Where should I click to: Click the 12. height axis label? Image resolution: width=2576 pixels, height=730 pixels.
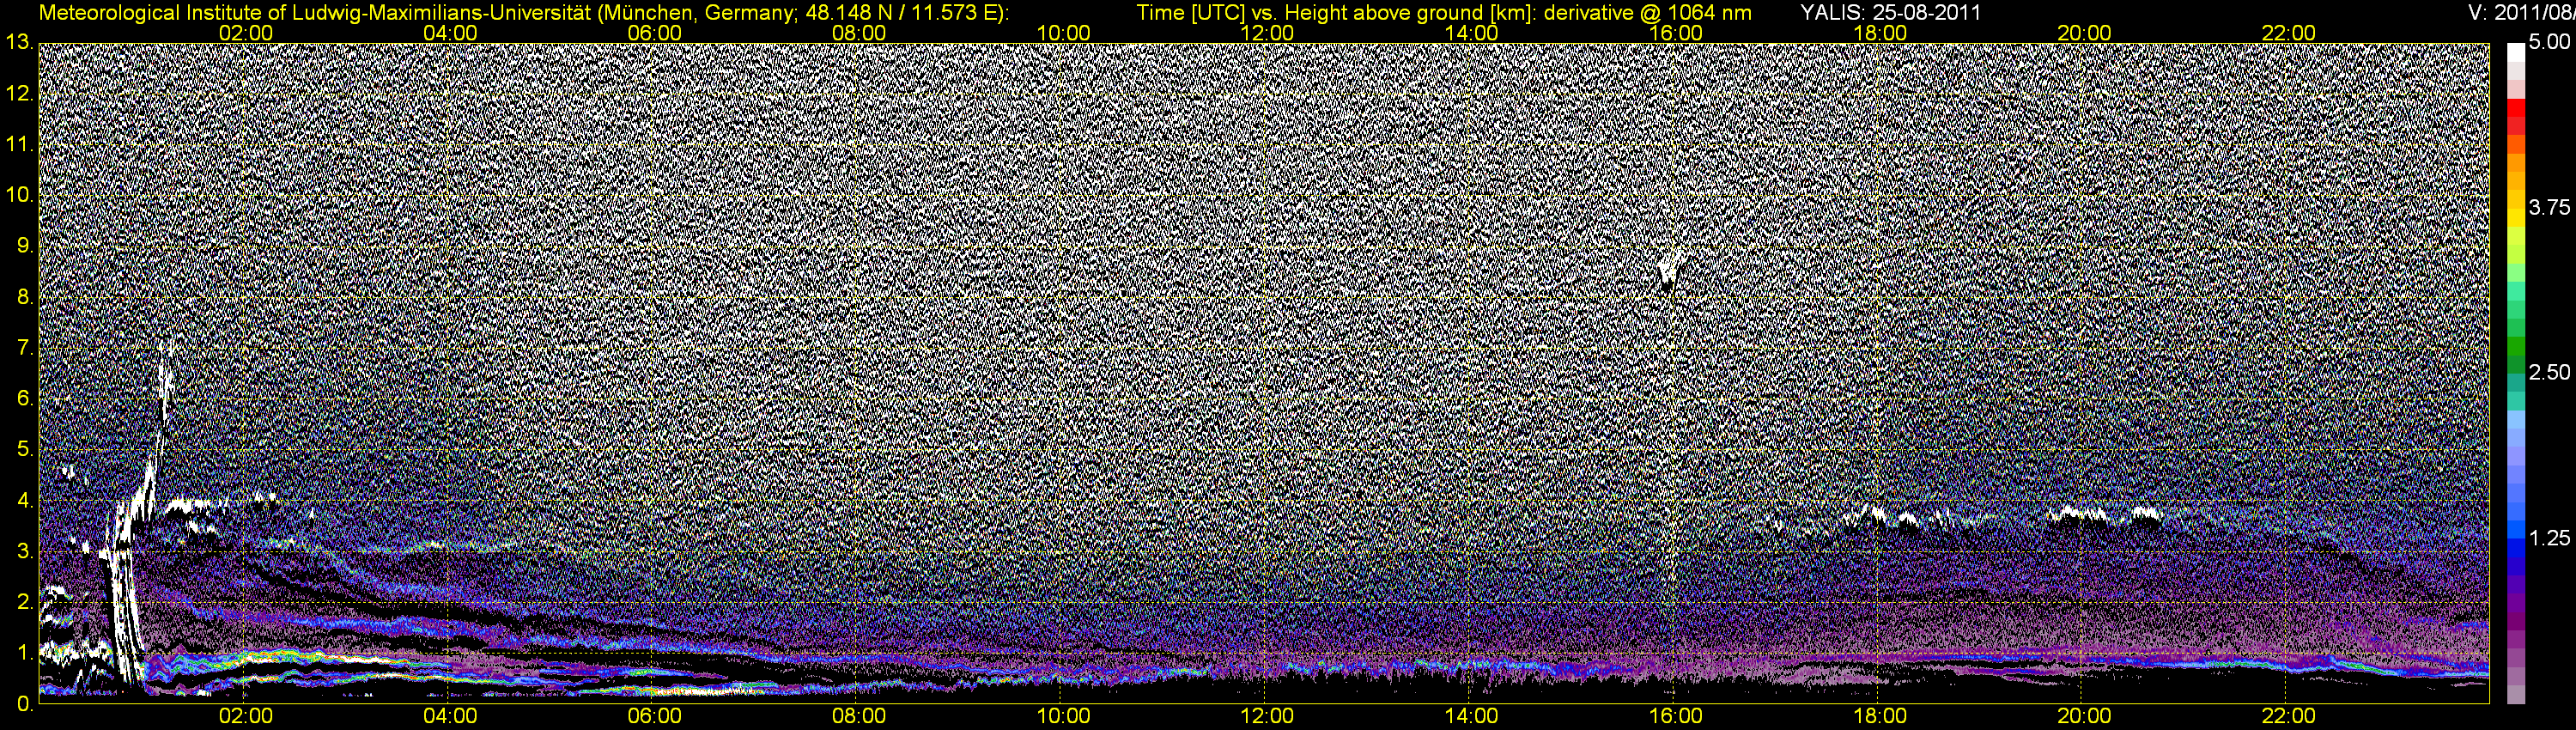click(19, 94)
